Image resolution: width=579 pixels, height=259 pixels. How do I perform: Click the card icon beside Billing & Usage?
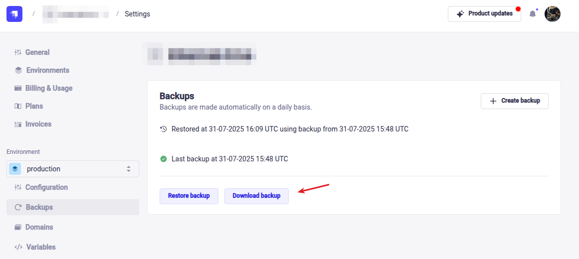(x=18, y=88)
